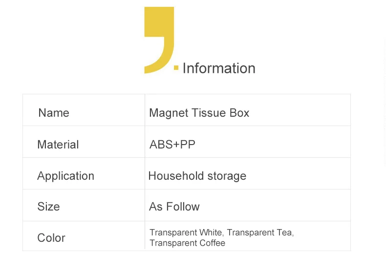Click the word Household in the table

(176, 176)
